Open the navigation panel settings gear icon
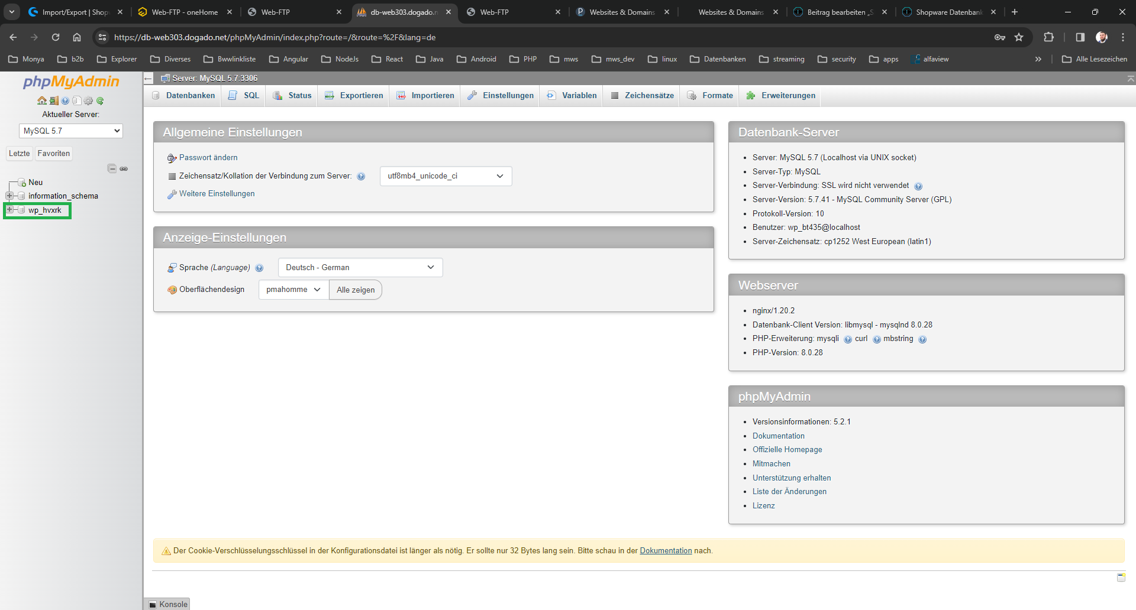The image size is (1136, 610). (88, 101)
